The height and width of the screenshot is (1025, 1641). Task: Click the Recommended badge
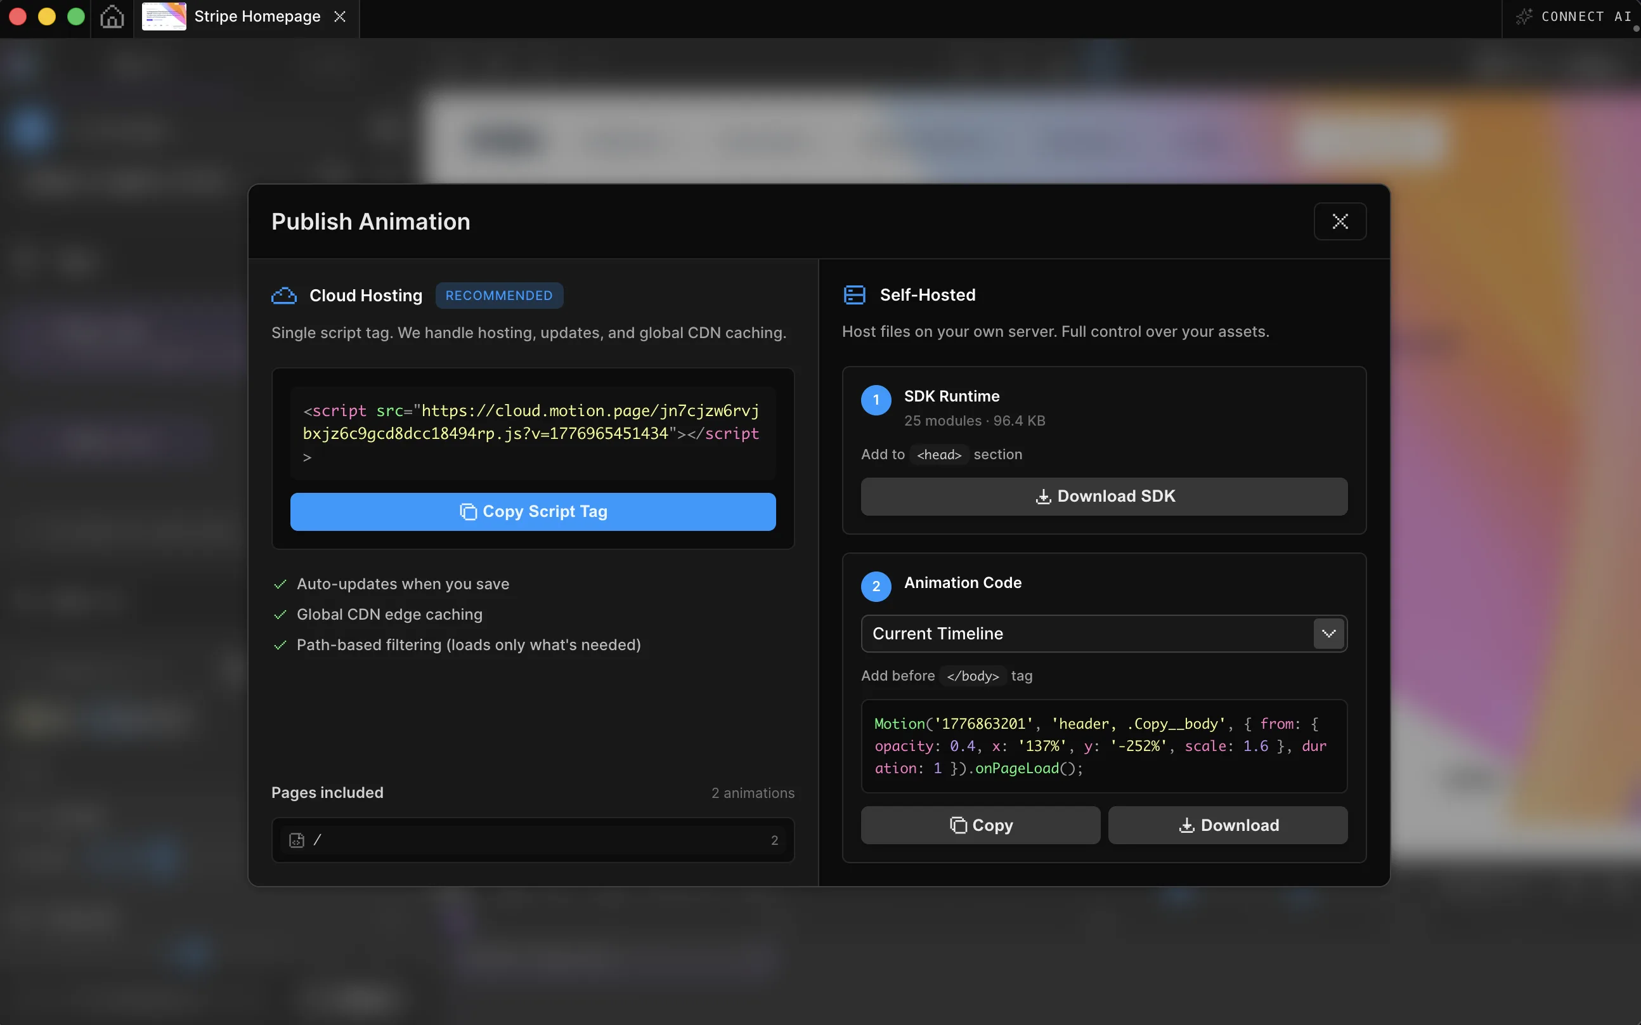498,296
